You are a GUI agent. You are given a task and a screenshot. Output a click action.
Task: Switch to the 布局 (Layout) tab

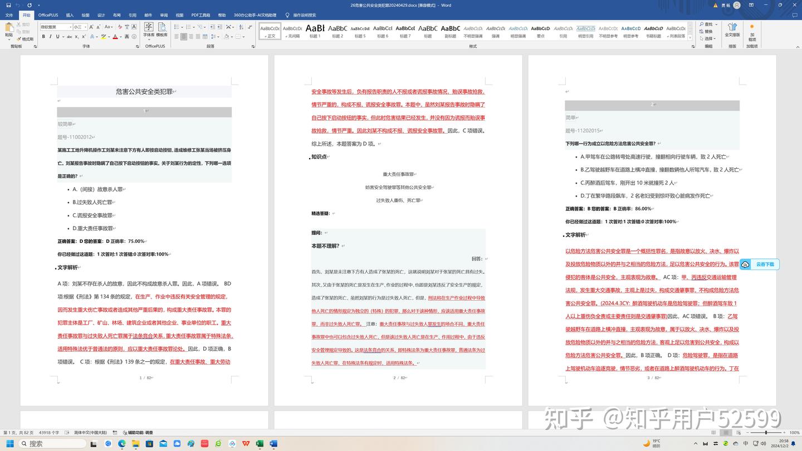116,15
